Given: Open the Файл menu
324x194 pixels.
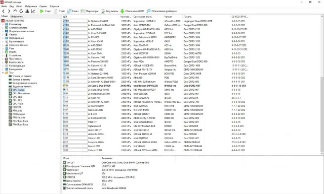Looking at the screenshot, I should click(x=4, y=6).
